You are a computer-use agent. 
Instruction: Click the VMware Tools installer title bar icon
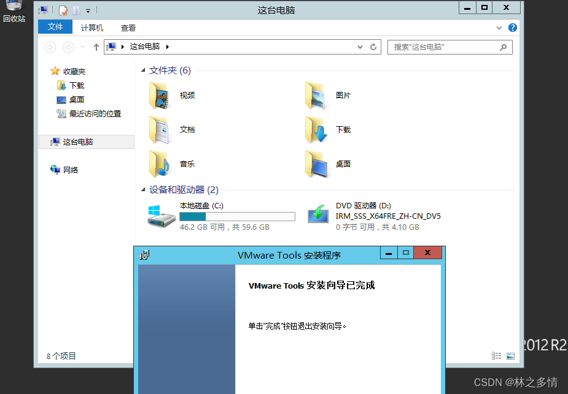144,255
